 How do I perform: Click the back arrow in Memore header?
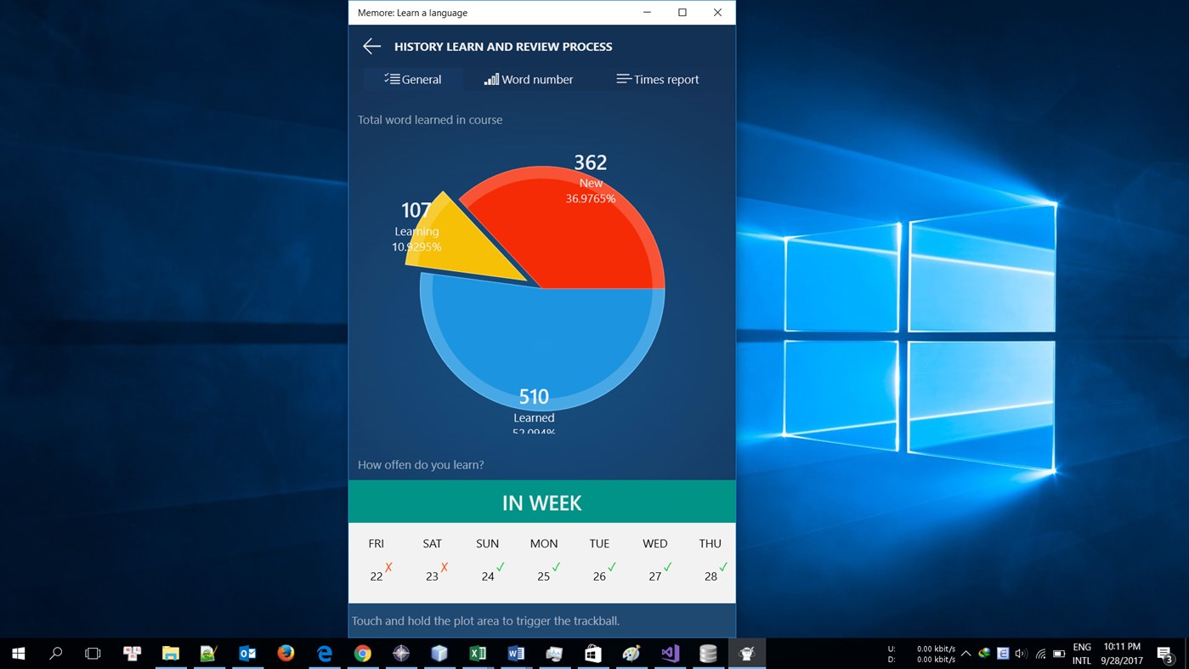371,46
